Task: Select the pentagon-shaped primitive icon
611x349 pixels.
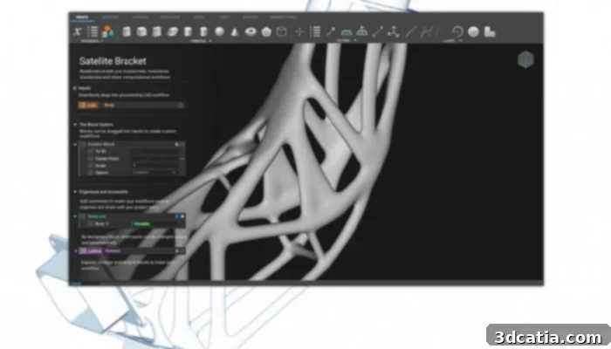Action: pos(266,31)
